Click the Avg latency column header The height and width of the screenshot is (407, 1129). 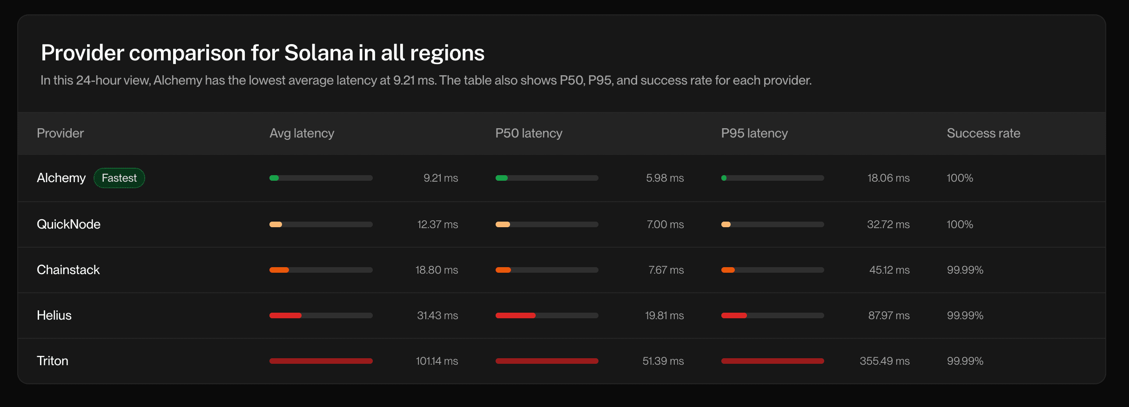click(302, 133)
